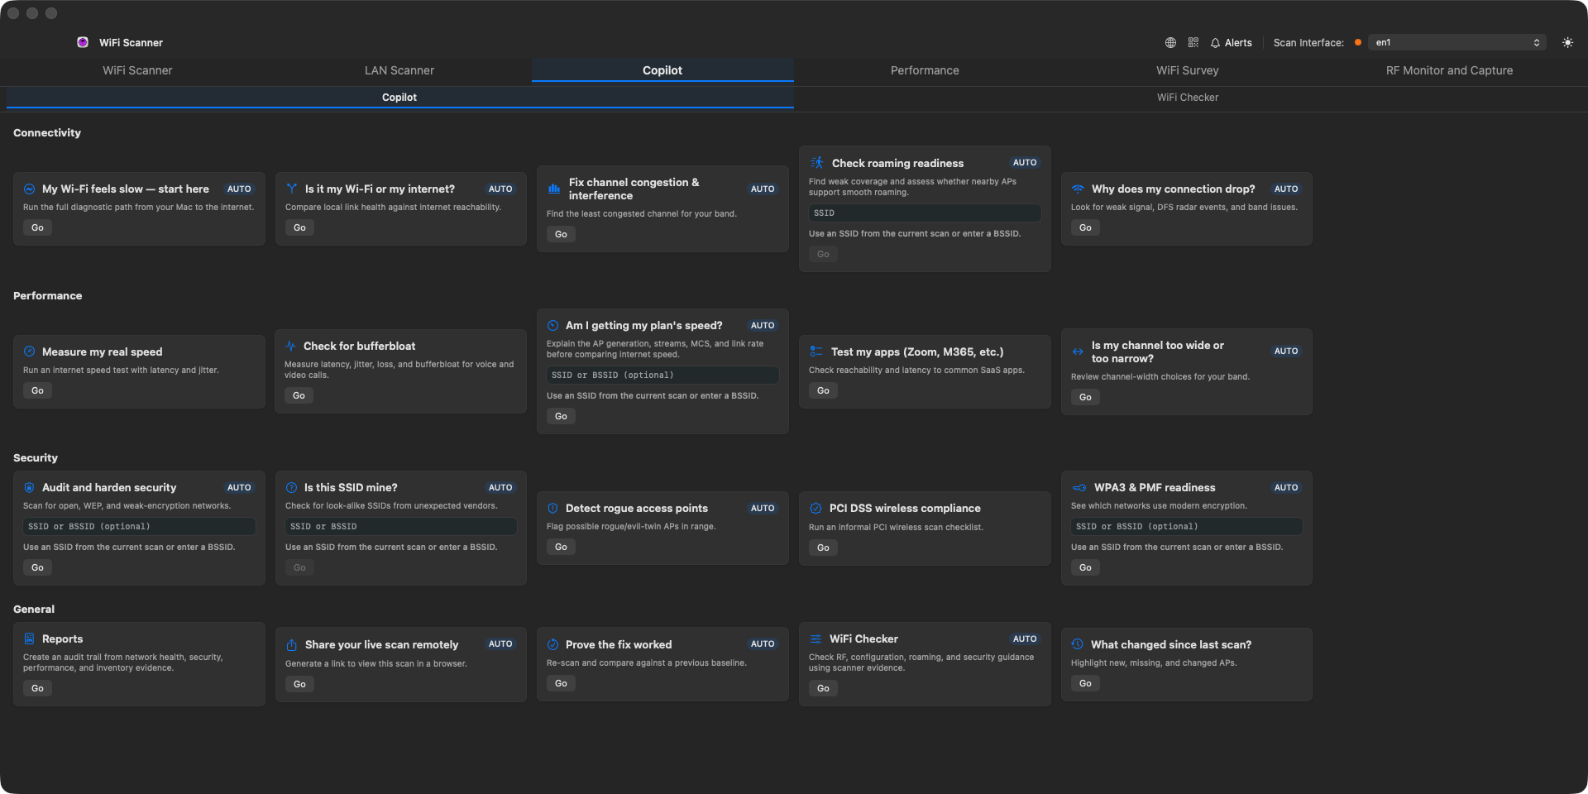The height and width of the screenshot is (794, 1588).
Task: Select the Copilot sub-tab
Action: pyautogui.click(x=399, y=97)
